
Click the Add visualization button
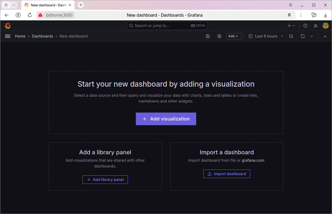(166, 119)
